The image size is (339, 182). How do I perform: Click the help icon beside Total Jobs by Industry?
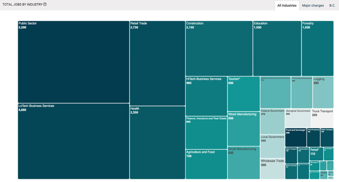tap(45, 4)
